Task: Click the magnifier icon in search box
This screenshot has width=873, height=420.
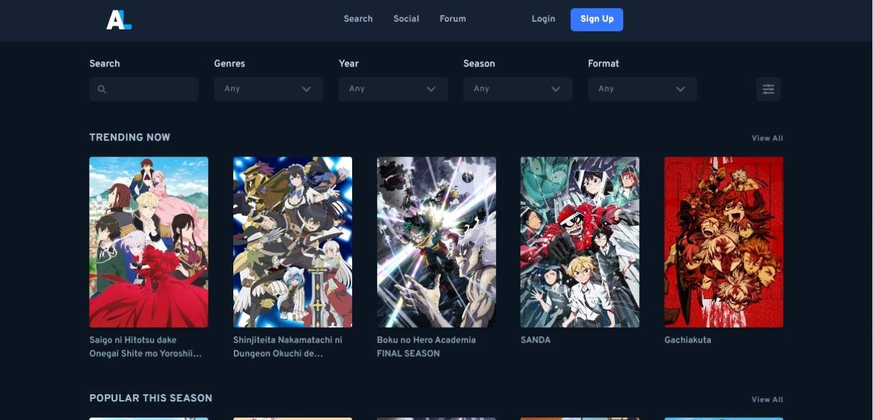Action: click(x=102, y=89)
